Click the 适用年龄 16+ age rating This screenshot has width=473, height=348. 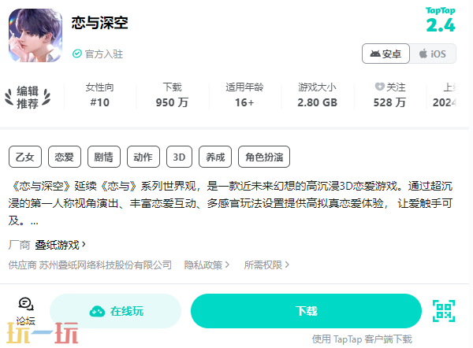[x=244, y=95]
